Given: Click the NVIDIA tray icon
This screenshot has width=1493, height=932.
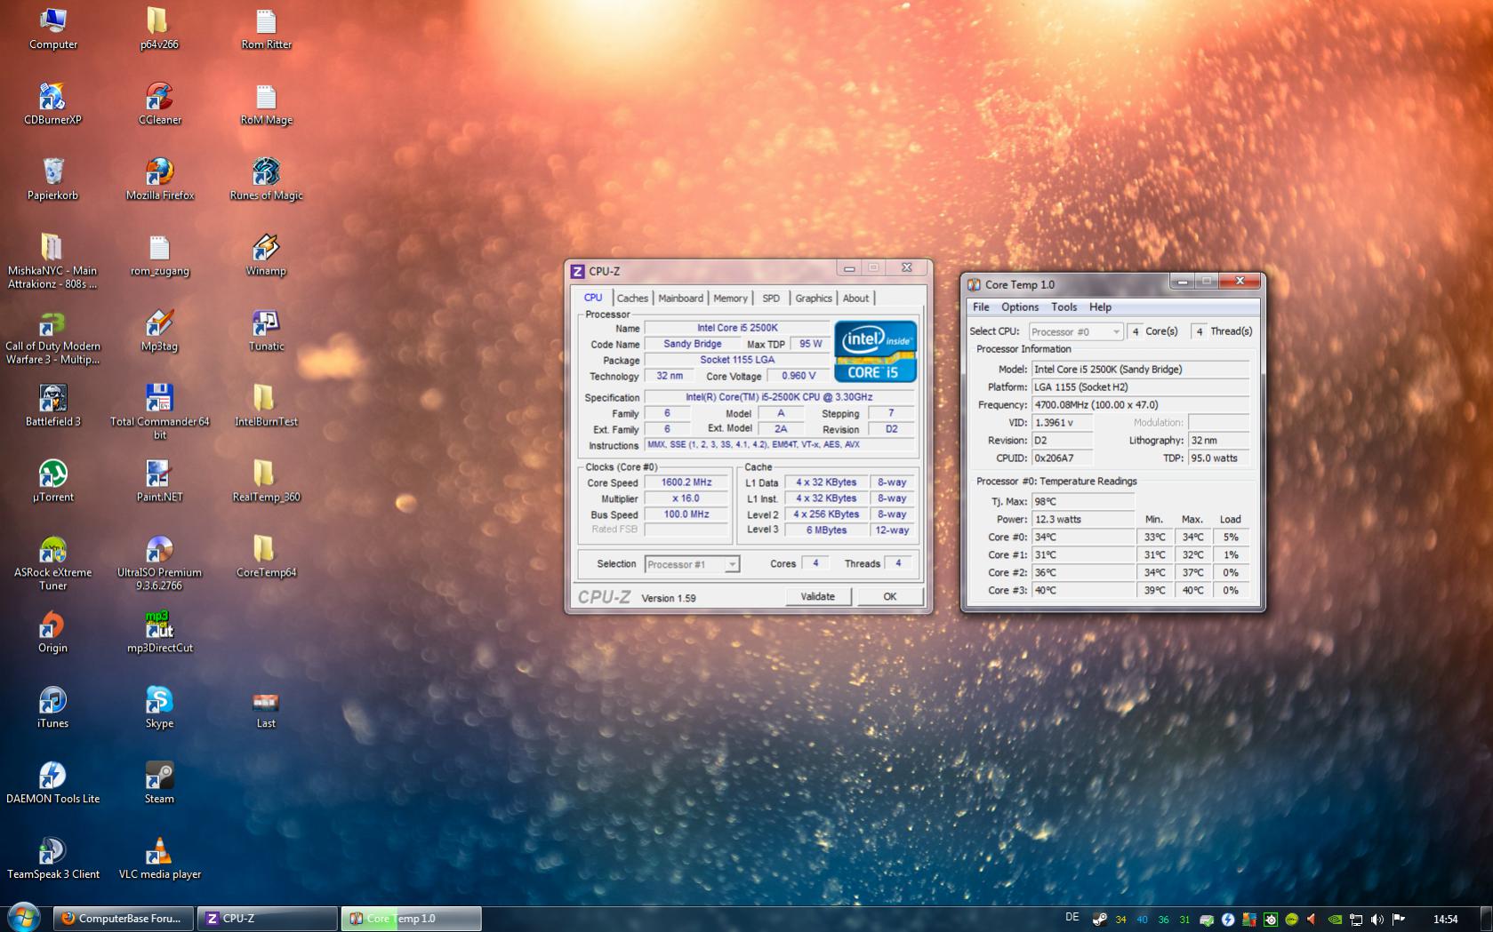Looking at the screenshot, I should click(1335, 920).
